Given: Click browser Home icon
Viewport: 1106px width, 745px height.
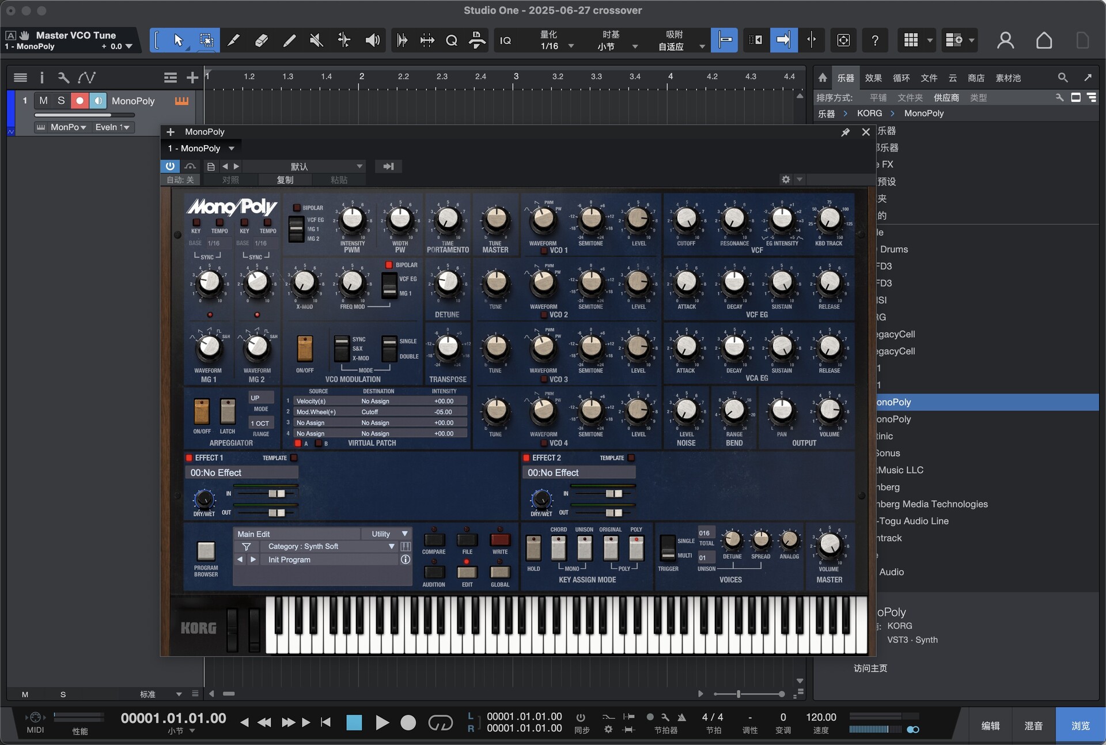Looking at the screenshot, I should click(823, 77).
